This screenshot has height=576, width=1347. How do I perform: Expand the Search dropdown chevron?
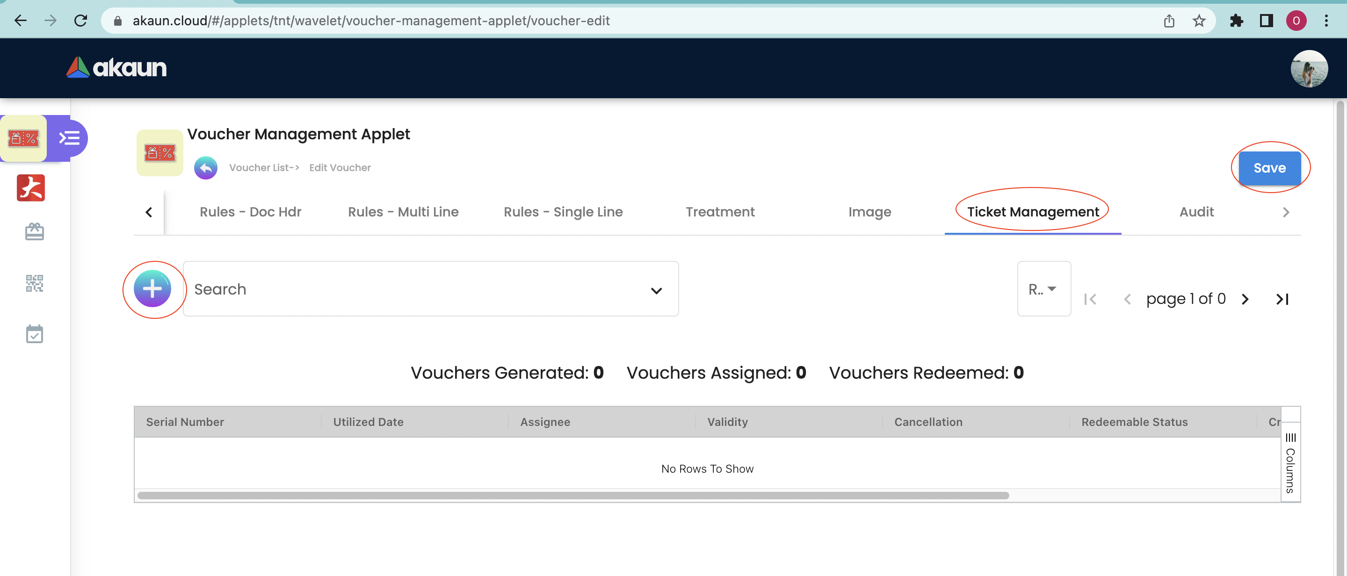pyautogui.click(x=656, y=290)
